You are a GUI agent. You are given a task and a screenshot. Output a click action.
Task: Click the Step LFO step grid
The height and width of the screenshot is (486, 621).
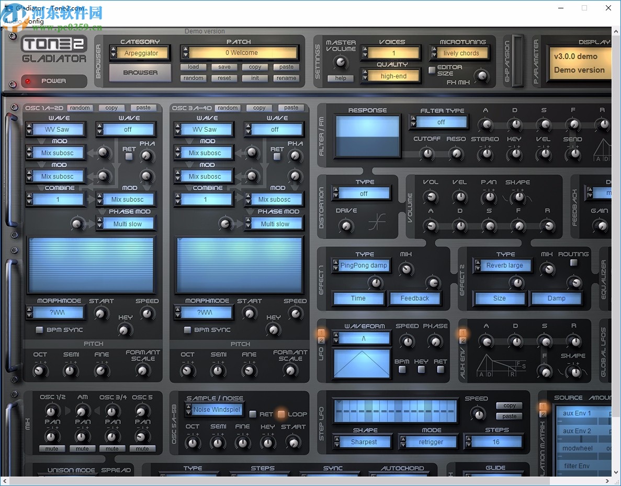pos(396,411)
